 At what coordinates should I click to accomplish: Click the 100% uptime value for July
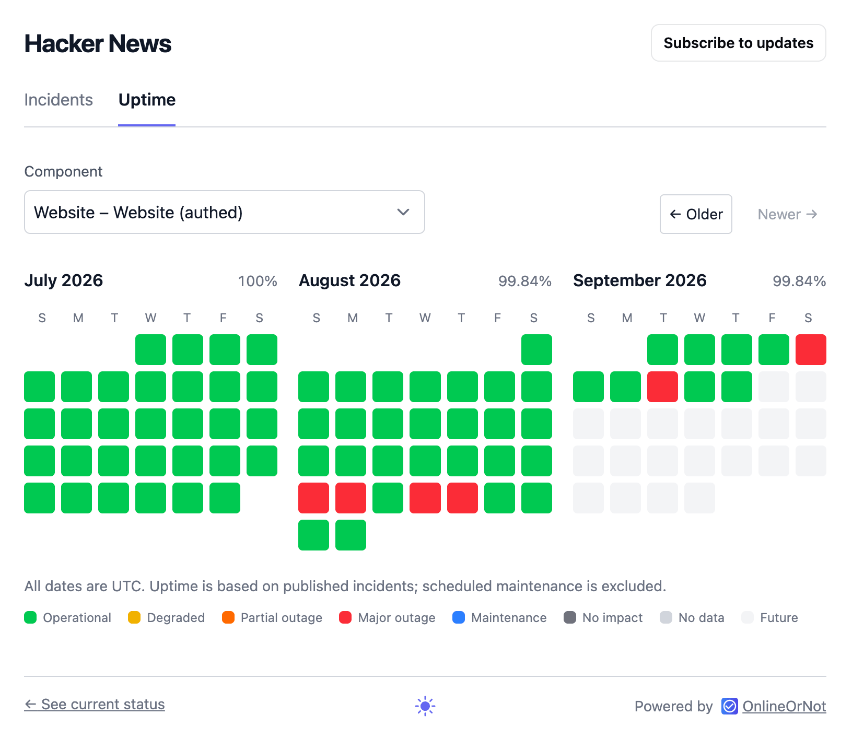tap(258, 281)
